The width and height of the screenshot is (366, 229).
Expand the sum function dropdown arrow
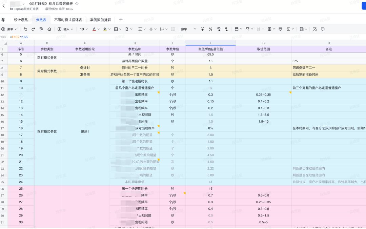coord(293,29)
